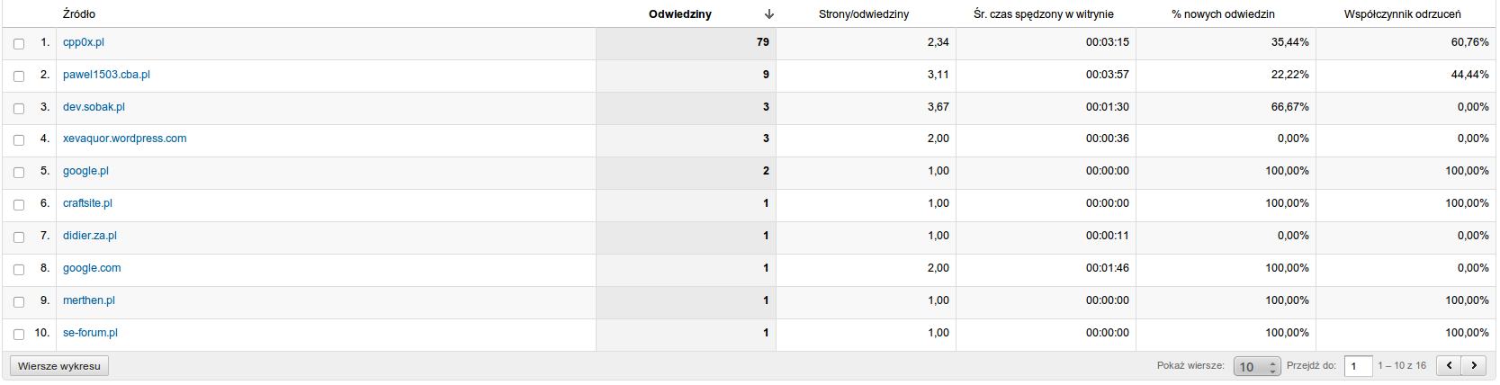1500x385 pixels.
Task: Go to next page of results
Action: click(1474, 365)
